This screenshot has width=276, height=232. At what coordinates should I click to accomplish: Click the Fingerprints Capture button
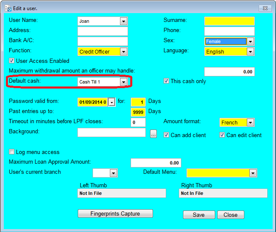pos(115,213)
